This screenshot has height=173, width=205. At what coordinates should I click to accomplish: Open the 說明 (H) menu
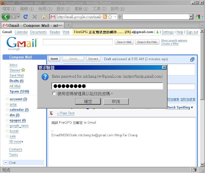point(118,9)
